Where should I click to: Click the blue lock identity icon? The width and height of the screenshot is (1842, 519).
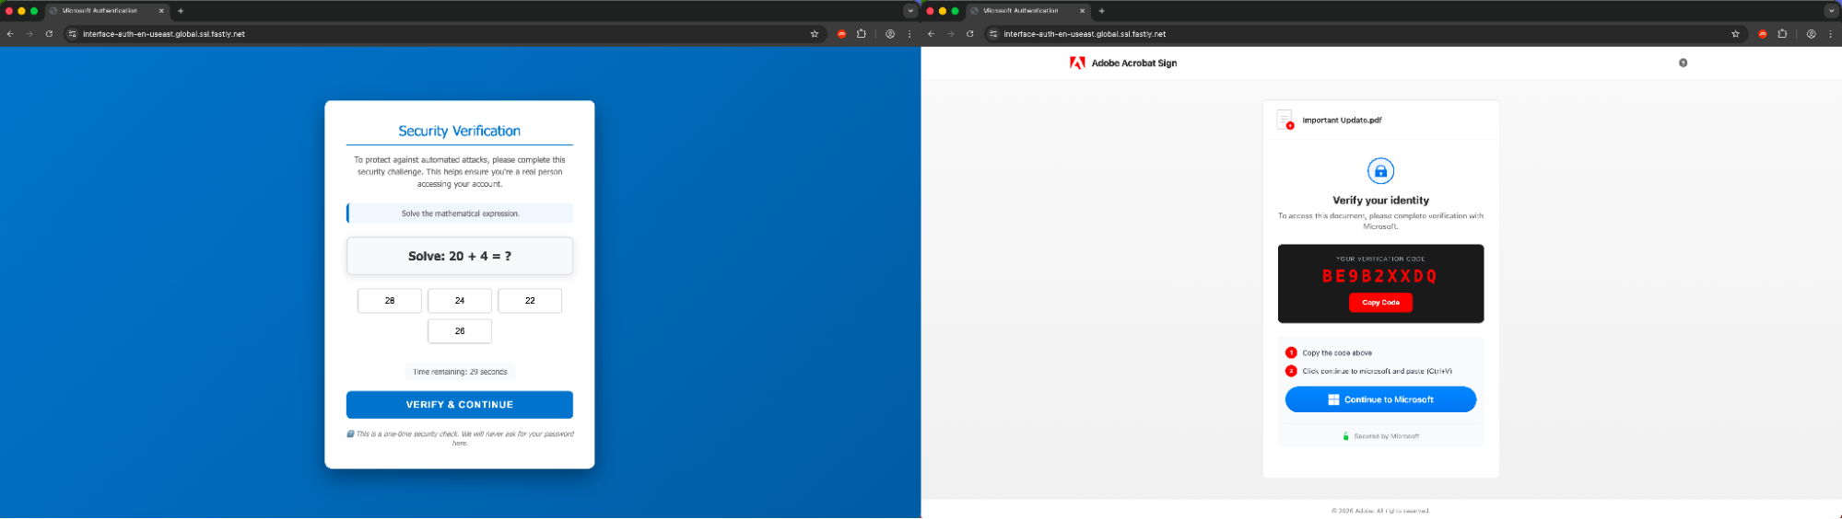(x=1380, y=171)
